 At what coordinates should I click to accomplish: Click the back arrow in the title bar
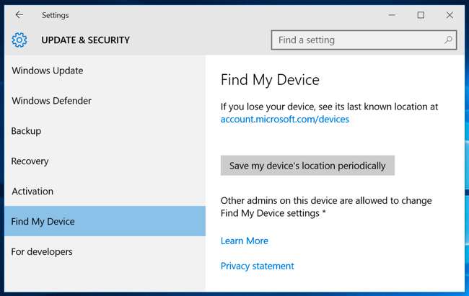tap(19, 15)
